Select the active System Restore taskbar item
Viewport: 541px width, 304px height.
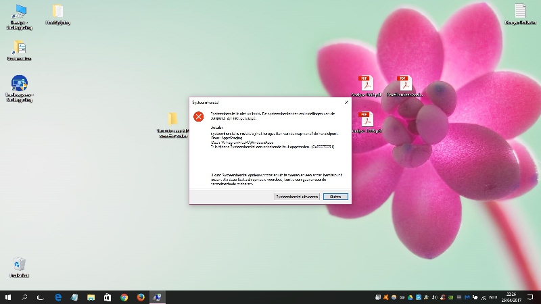(x=157, y=297)
